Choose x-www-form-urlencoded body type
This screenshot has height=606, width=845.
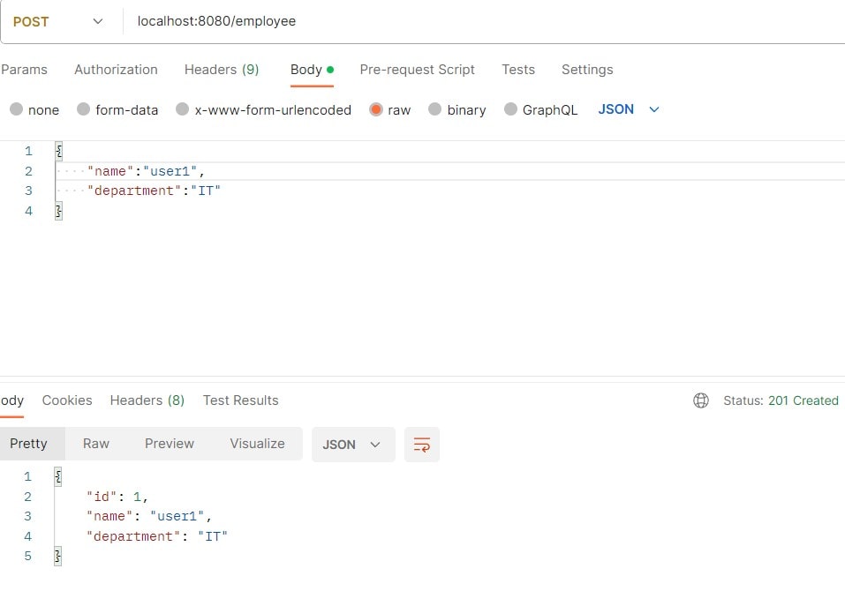point(183,109)
